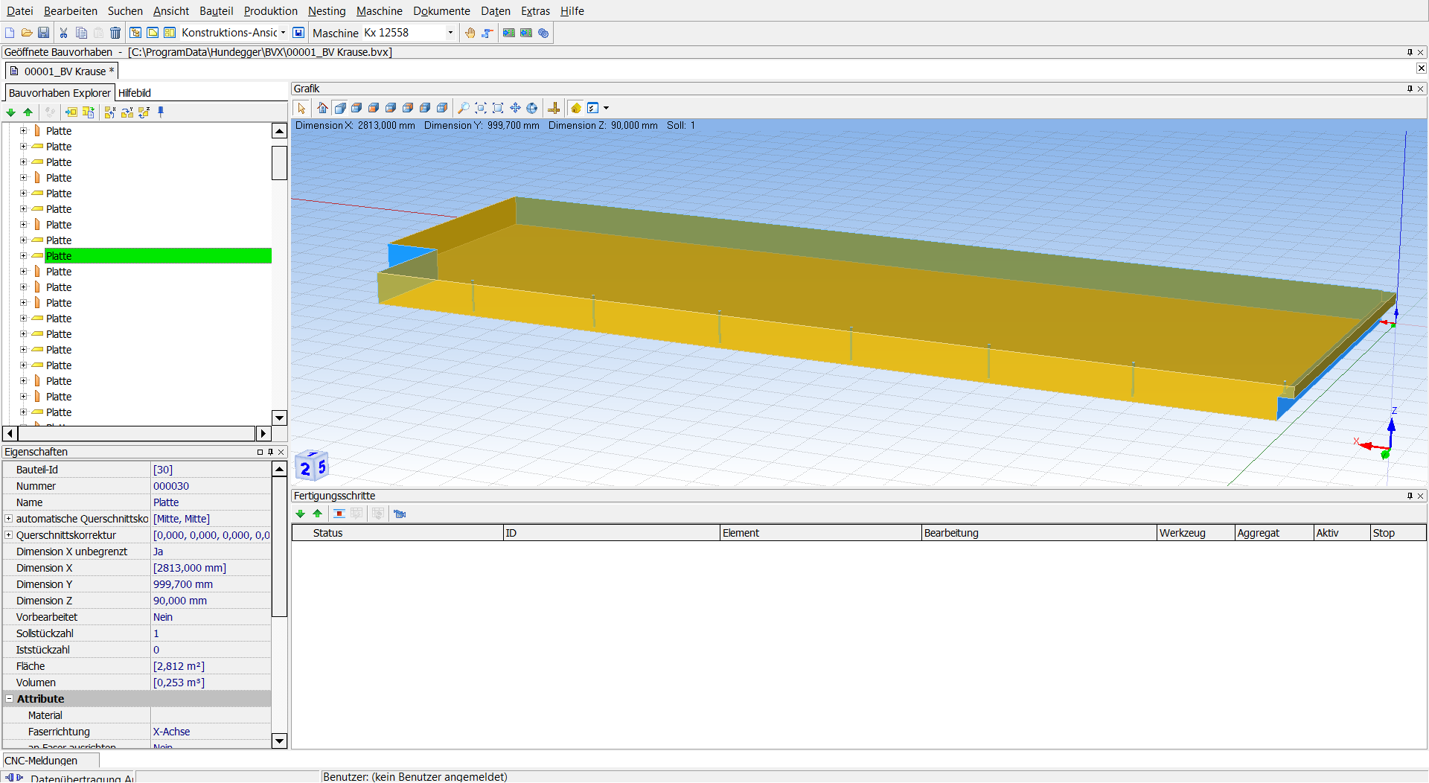The width and height of the screenshot is (1429, 783).
Task: Click the hand icon beside machine selector
Action: tap(470, 33)
